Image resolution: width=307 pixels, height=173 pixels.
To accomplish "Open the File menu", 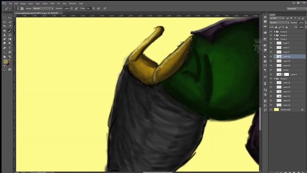I will click(11, 3).
